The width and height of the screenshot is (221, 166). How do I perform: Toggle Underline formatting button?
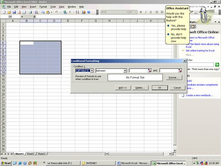151,12
